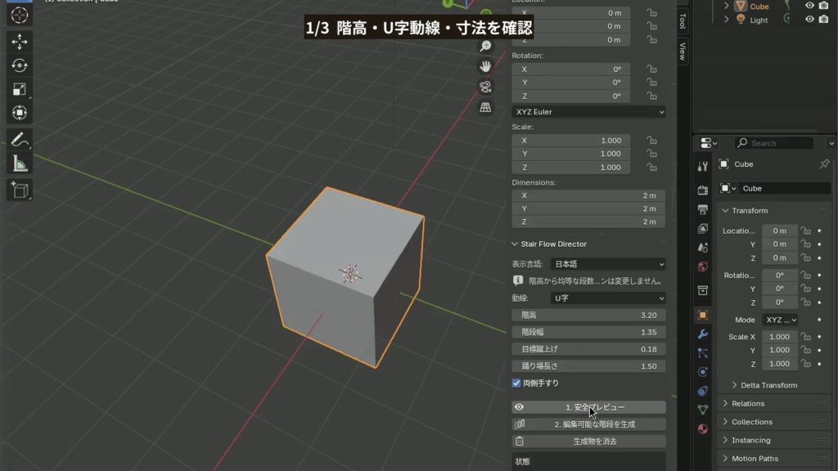Switch perspective/orthographic grid icon

[485, 107]
